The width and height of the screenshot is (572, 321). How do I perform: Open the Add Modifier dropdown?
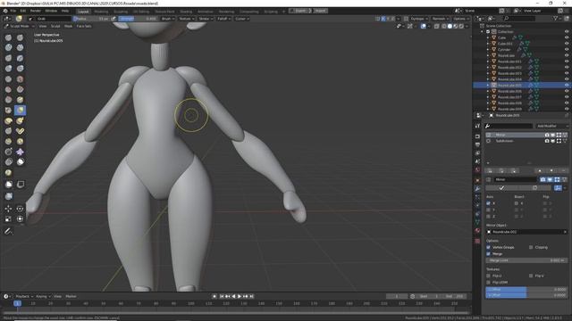(x=551, y=126)
